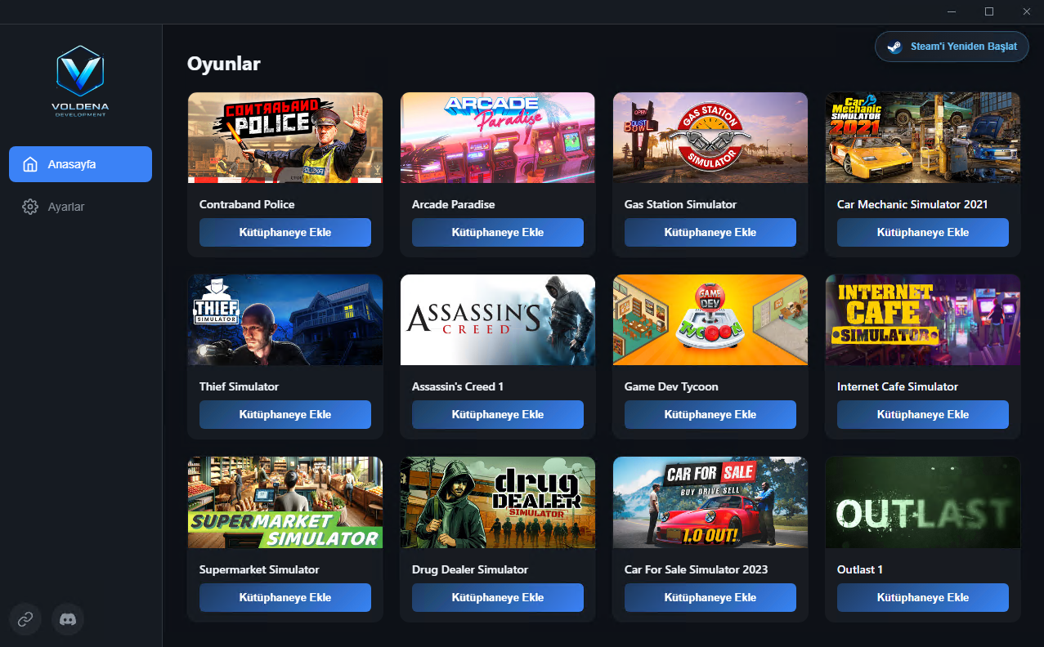1044x647 pixels.
Task: Open the Ayarlar menu item
Action: [x=80, y=207]
